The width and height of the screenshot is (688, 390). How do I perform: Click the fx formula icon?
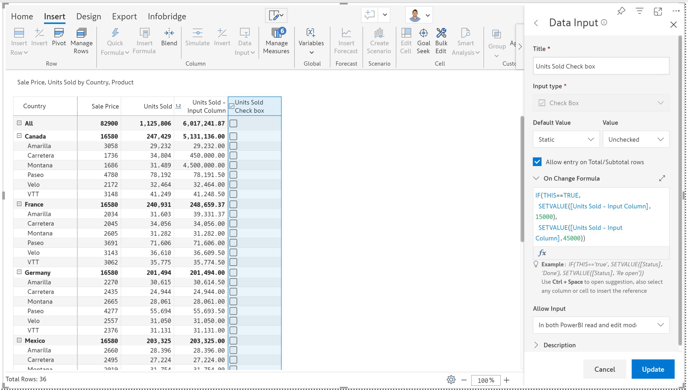click(x=542, y=253)
